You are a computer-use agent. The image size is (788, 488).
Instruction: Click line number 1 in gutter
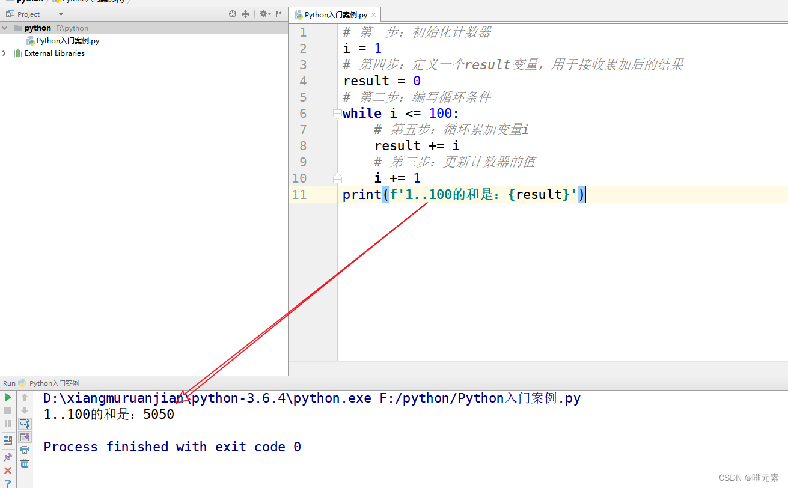tap(303, 32)
